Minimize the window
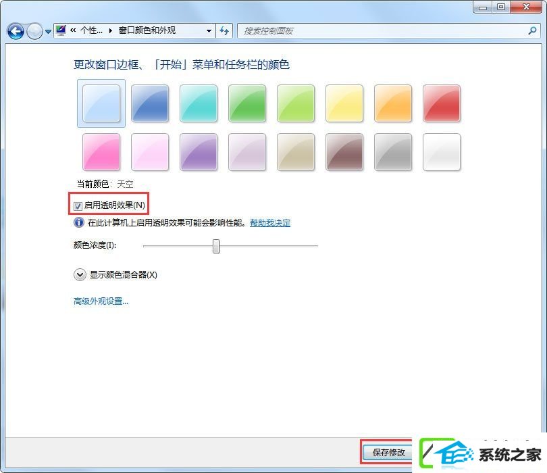547x473 pixels. coord(483,7)
